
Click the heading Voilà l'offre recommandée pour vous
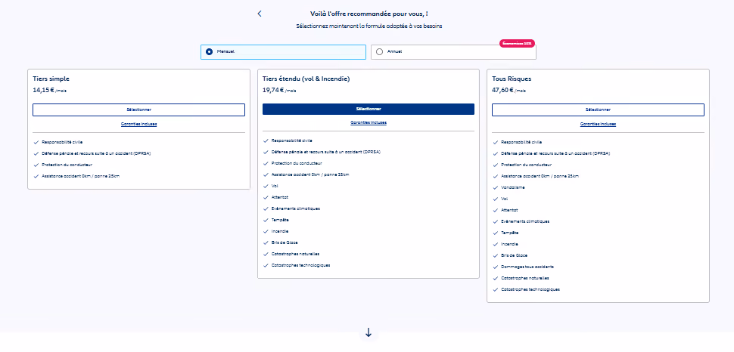369,14
